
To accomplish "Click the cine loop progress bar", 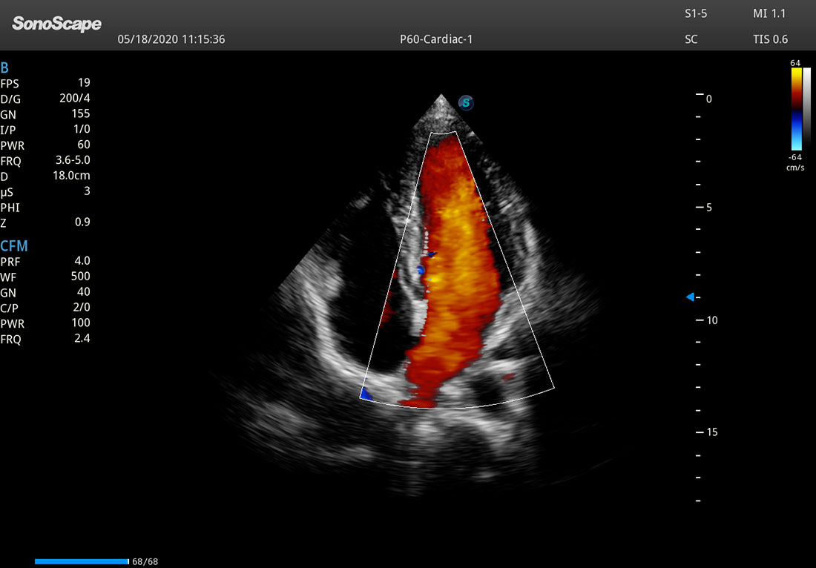I will click(82, 562).
